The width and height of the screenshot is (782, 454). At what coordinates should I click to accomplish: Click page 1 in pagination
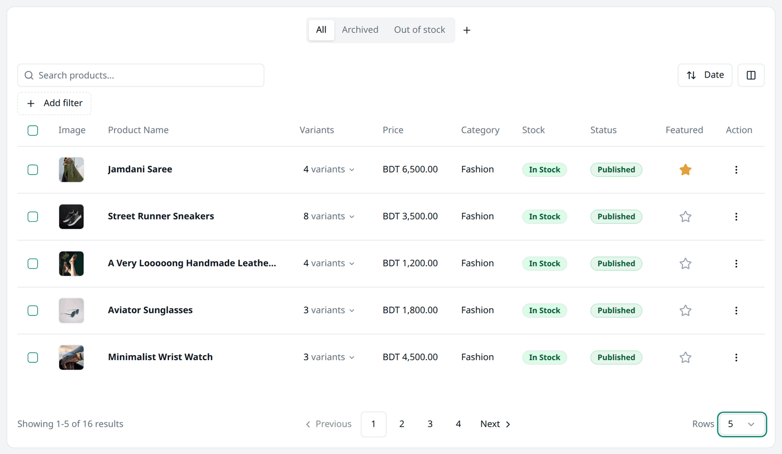pos(374,424)
